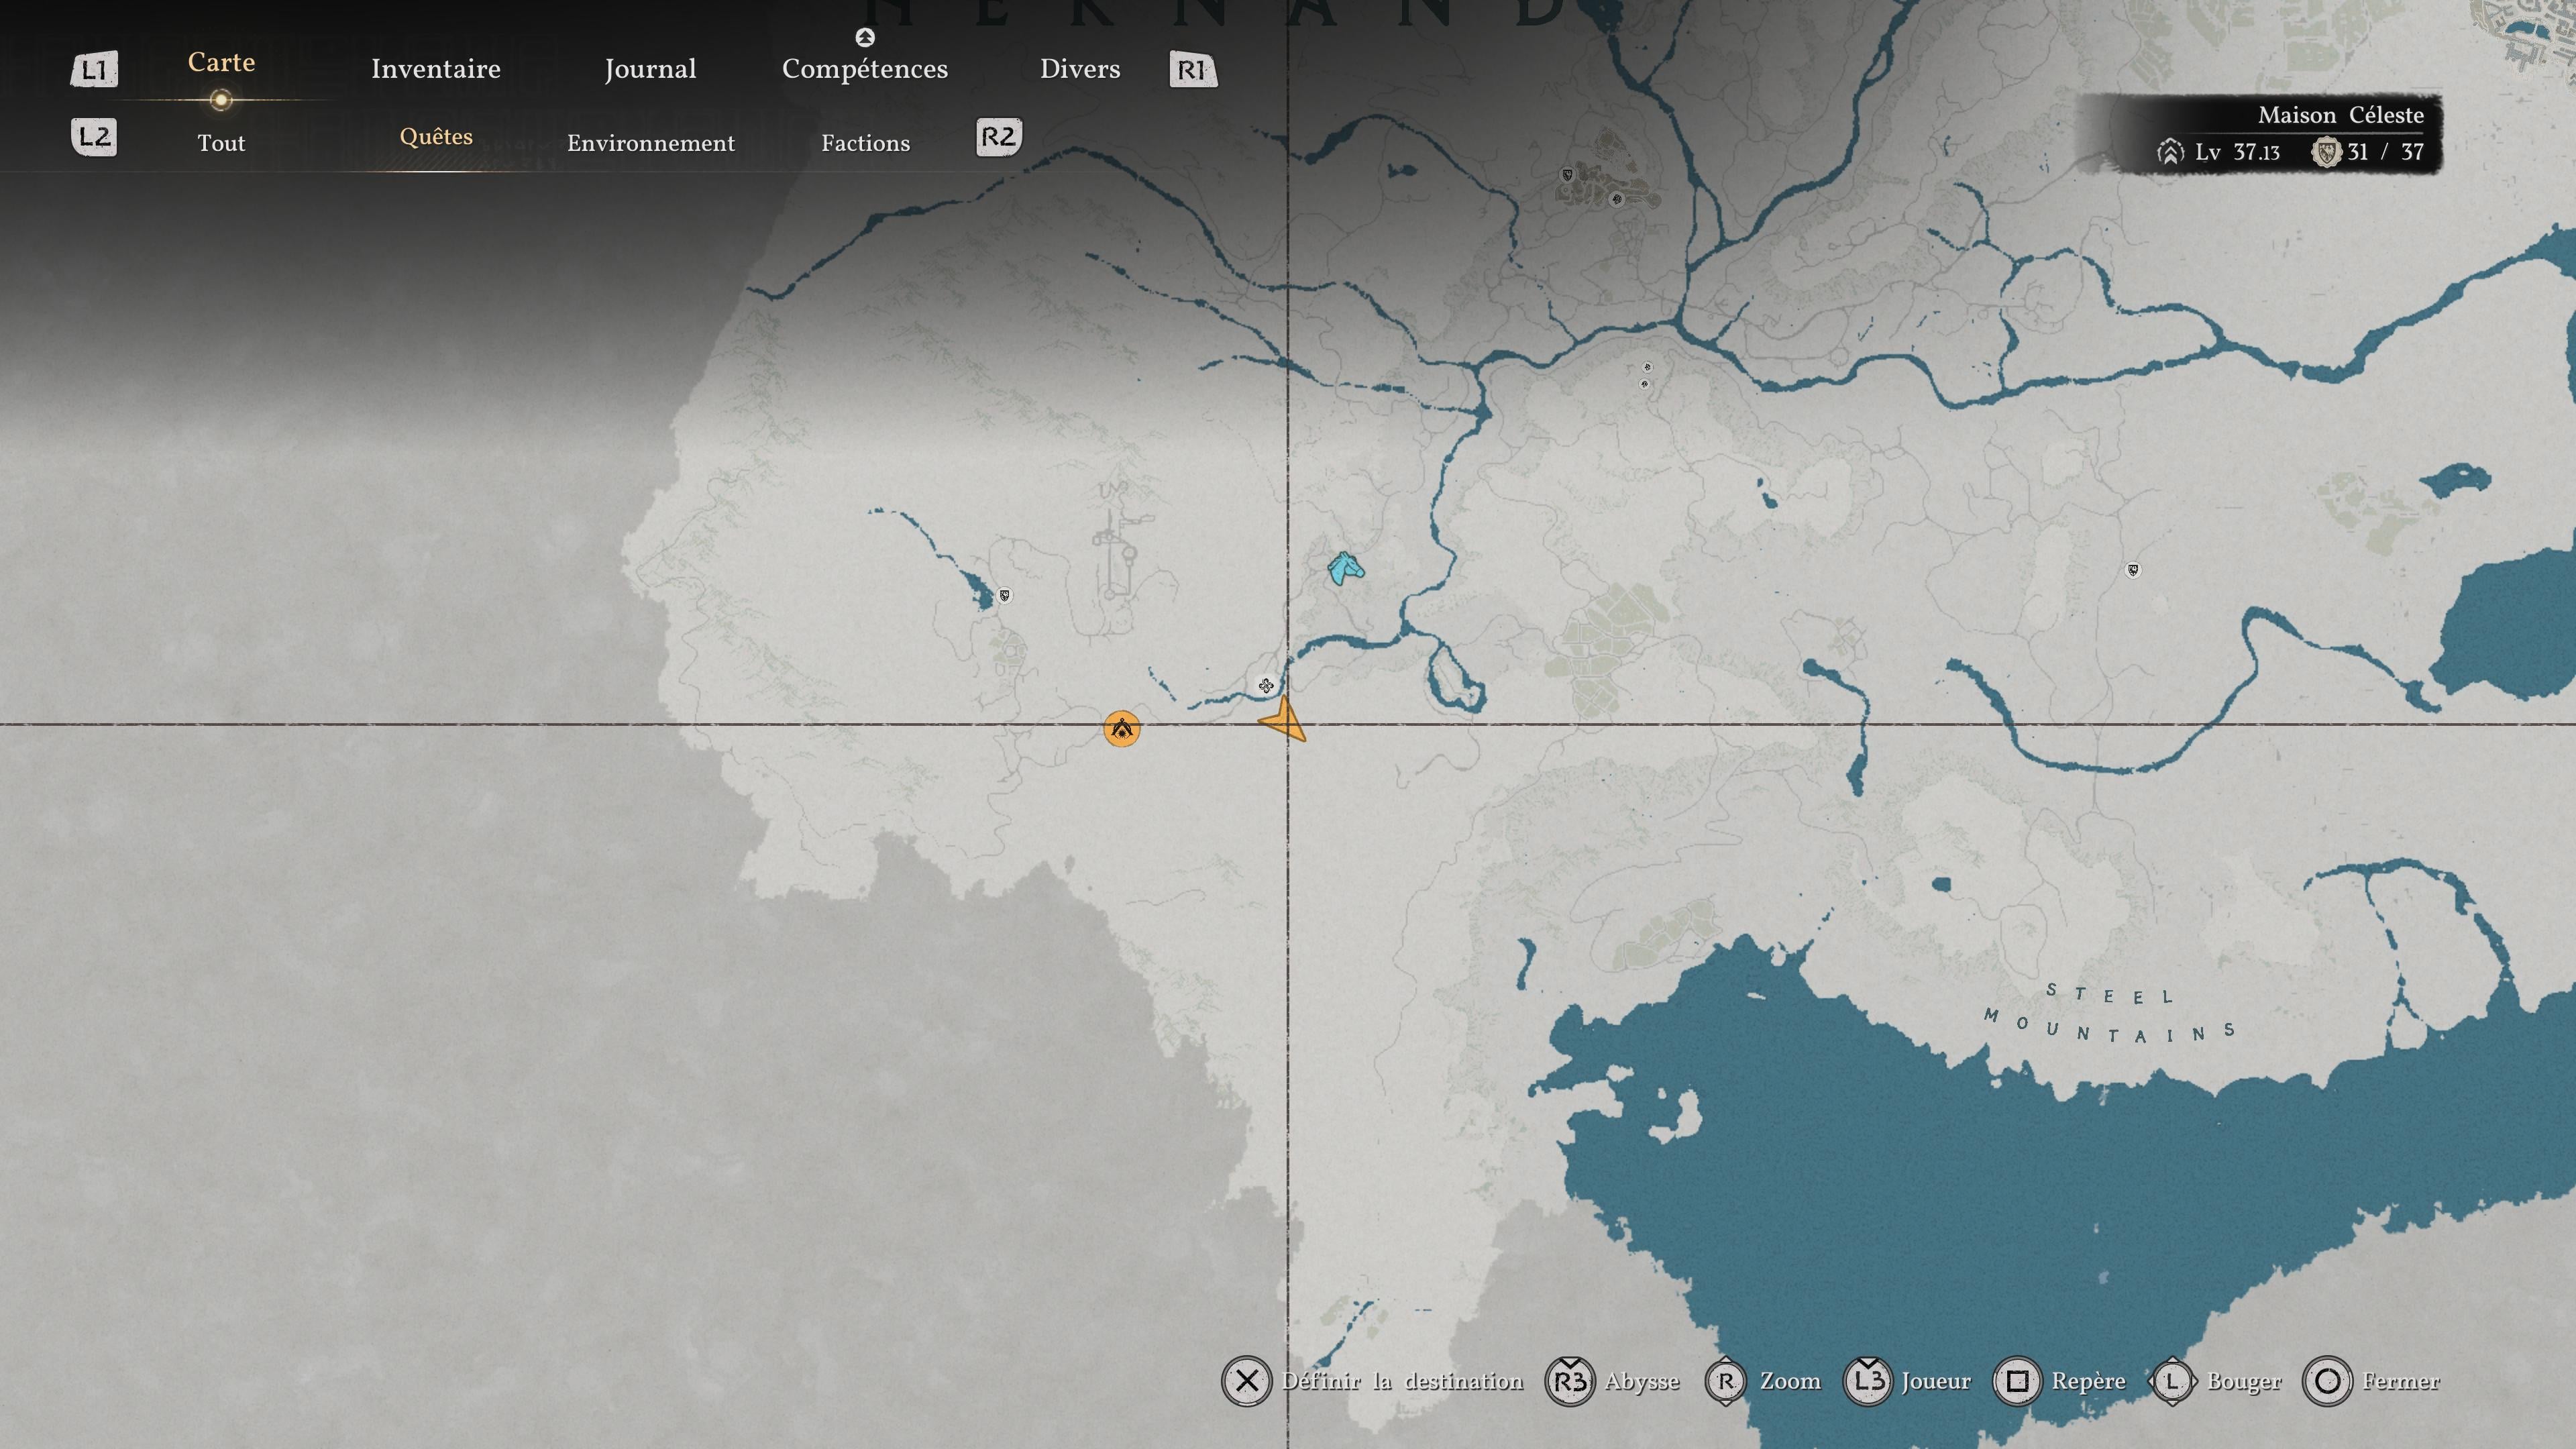Click the R stick glyph for Zoom
Image resolution: width=2576 pixels, height=1449 pixels.
pos(1726,1381)
